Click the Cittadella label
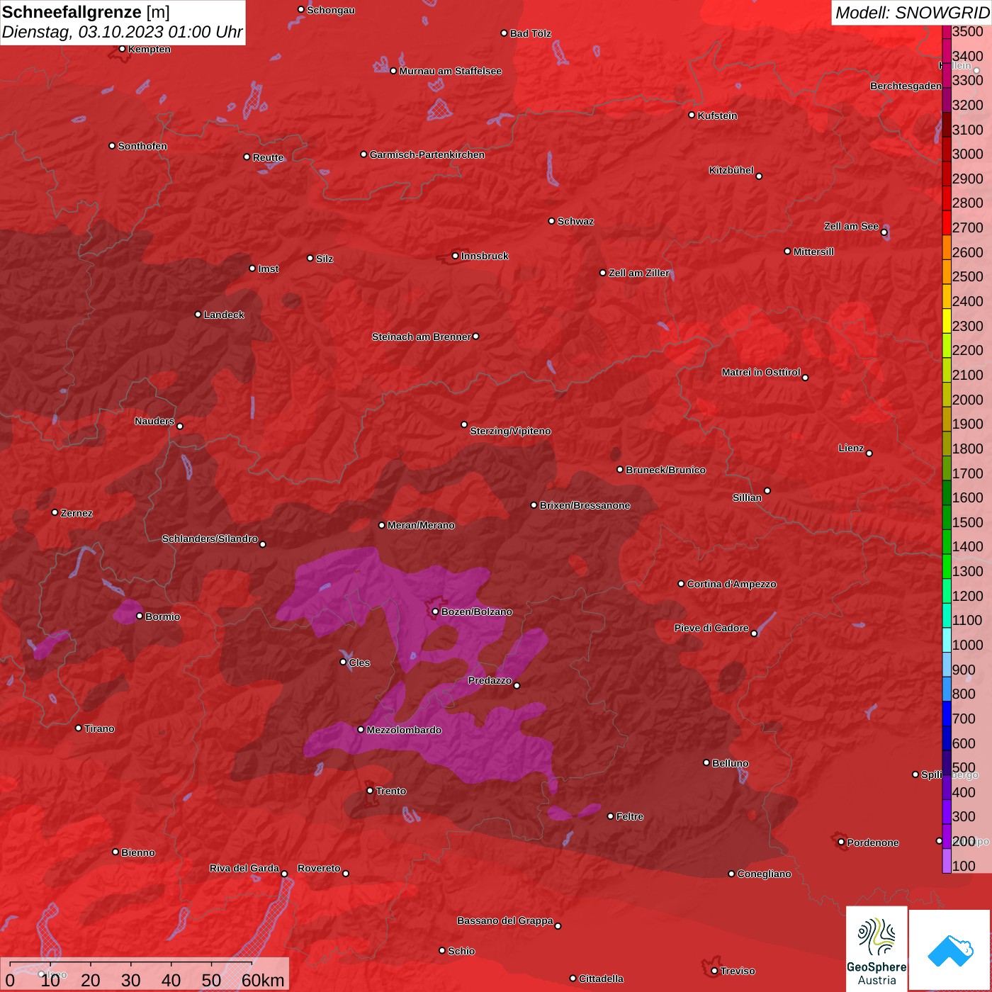Image resolution: width=992 pixels, height=992 pixels. click(x=601, y=979)
